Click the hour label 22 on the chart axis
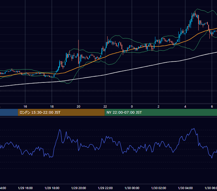This screenshot has height=191, width=217. [105, 107]
